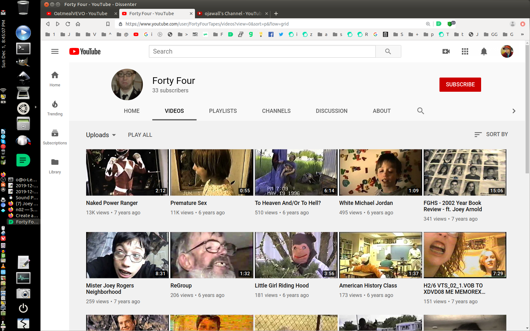Open the Premature Sex video thumbnail
Viewport: 530px width, 331px height.
pos(212,172)
